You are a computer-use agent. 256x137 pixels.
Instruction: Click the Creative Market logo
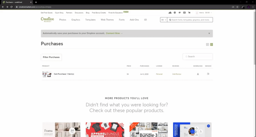(47, 20)
